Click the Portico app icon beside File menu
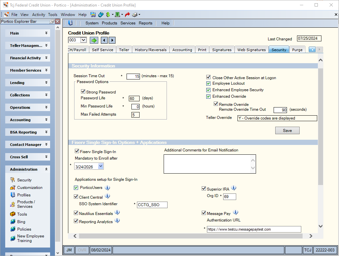 (x=7, y=15)
